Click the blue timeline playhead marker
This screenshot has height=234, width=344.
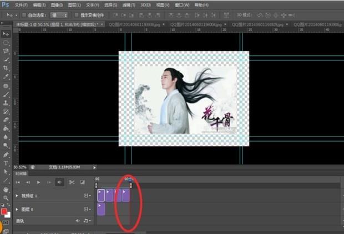point(130,180)
